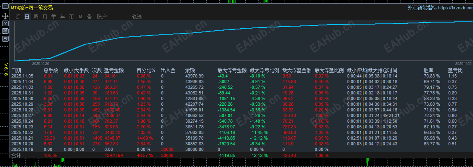The width and height of the screenshot is (473, 167).
Task: Click the 最小|平均|最大持仓时间 header
Action: point(372,70)
